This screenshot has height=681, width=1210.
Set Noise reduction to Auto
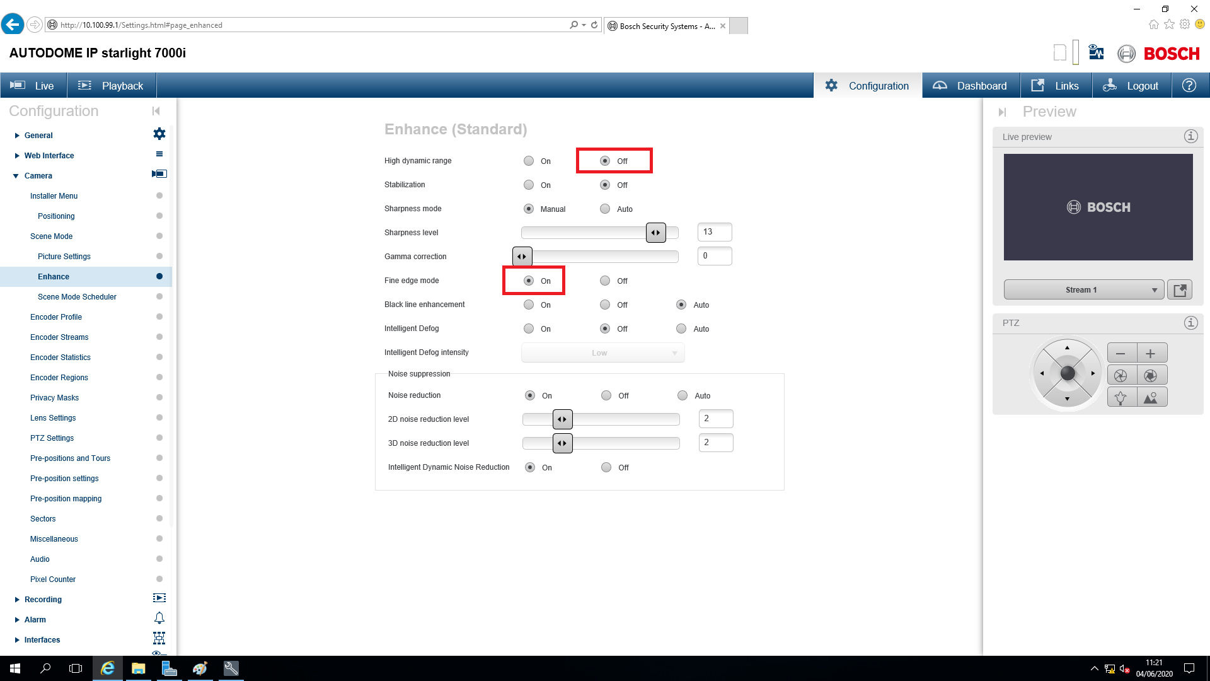[683, 395]
